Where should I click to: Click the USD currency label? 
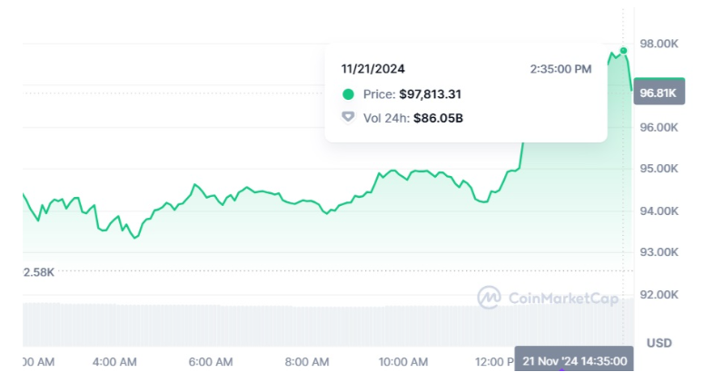point(659,343)
